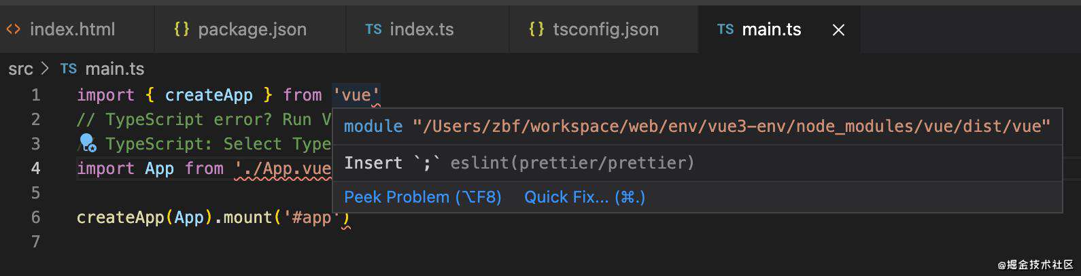The image size is (1081, 276).
Task: Click Quick Fix link in hover popup
Action: 585,197
